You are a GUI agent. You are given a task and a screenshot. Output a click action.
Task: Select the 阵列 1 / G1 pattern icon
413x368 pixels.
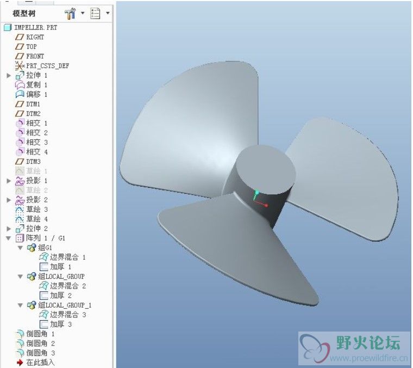coord(20,238)
